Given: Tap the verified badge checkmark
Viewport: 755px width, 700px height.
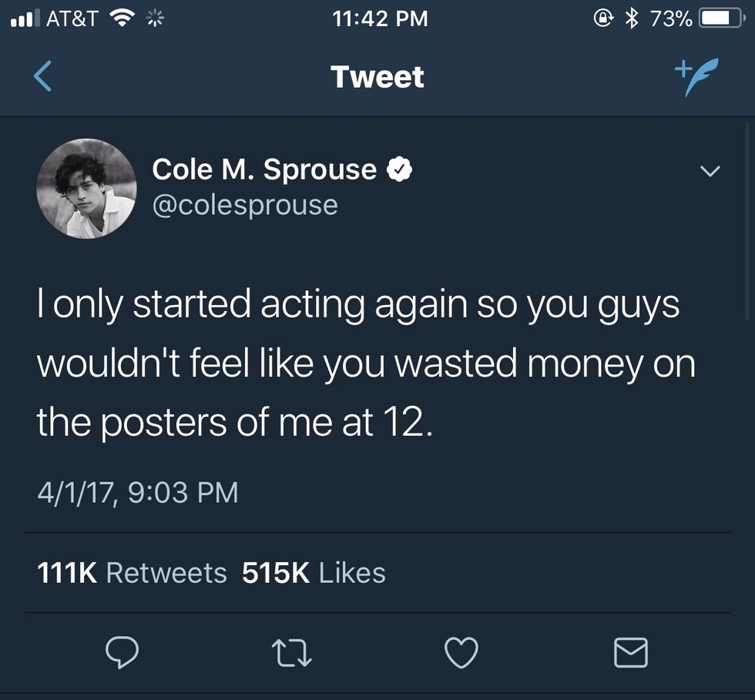Looking at the screenshot, I should pyautogui.click(x=399, y=169).
